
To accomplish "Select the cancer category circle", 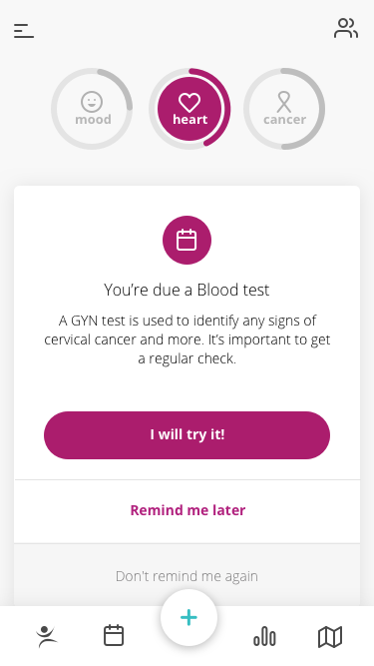I will [x=284, y=109].
